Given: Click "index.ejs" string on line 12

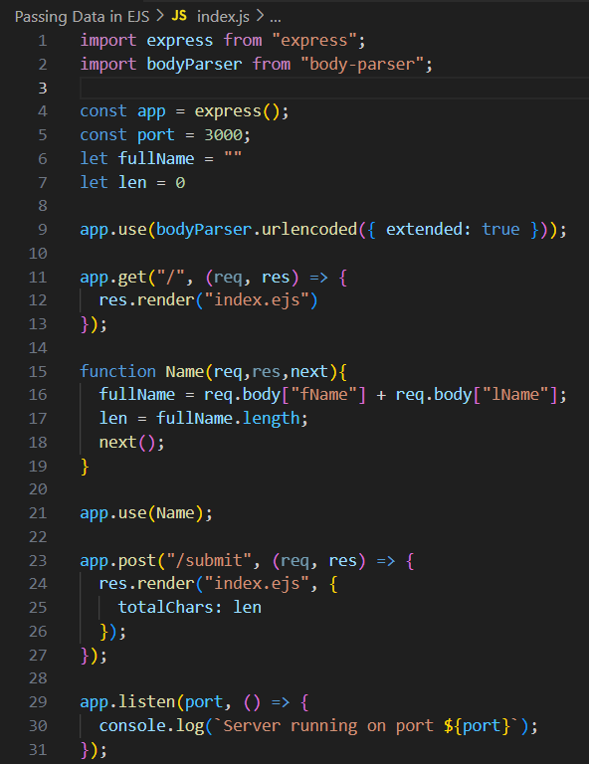Looking at the screenshot, I should [x=257, y=300].
